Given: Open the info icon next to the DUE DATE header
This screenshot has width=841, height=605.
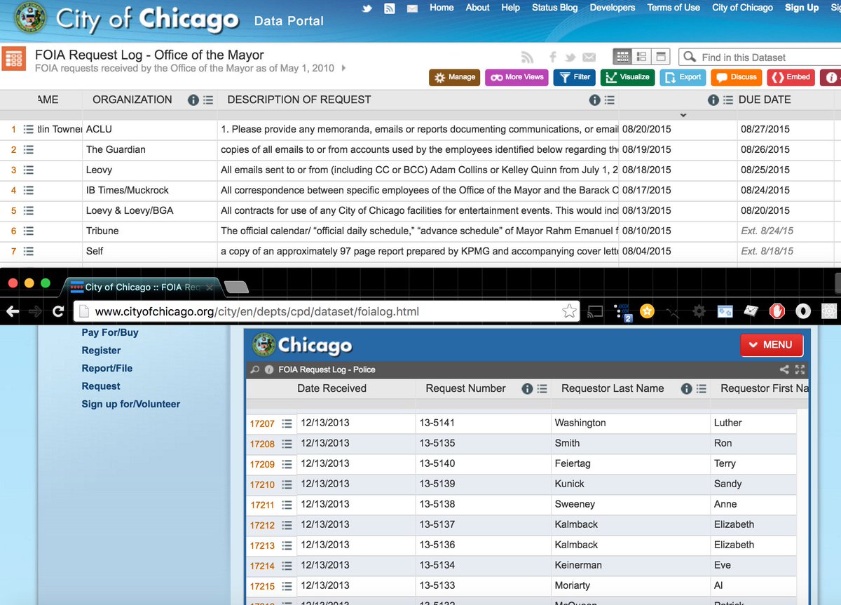Looking at the screenshot, I should tap(713, 100).
